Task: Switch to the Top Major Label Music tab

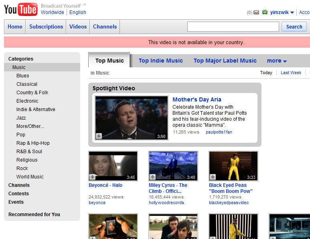Action: [x=225, y=61]
